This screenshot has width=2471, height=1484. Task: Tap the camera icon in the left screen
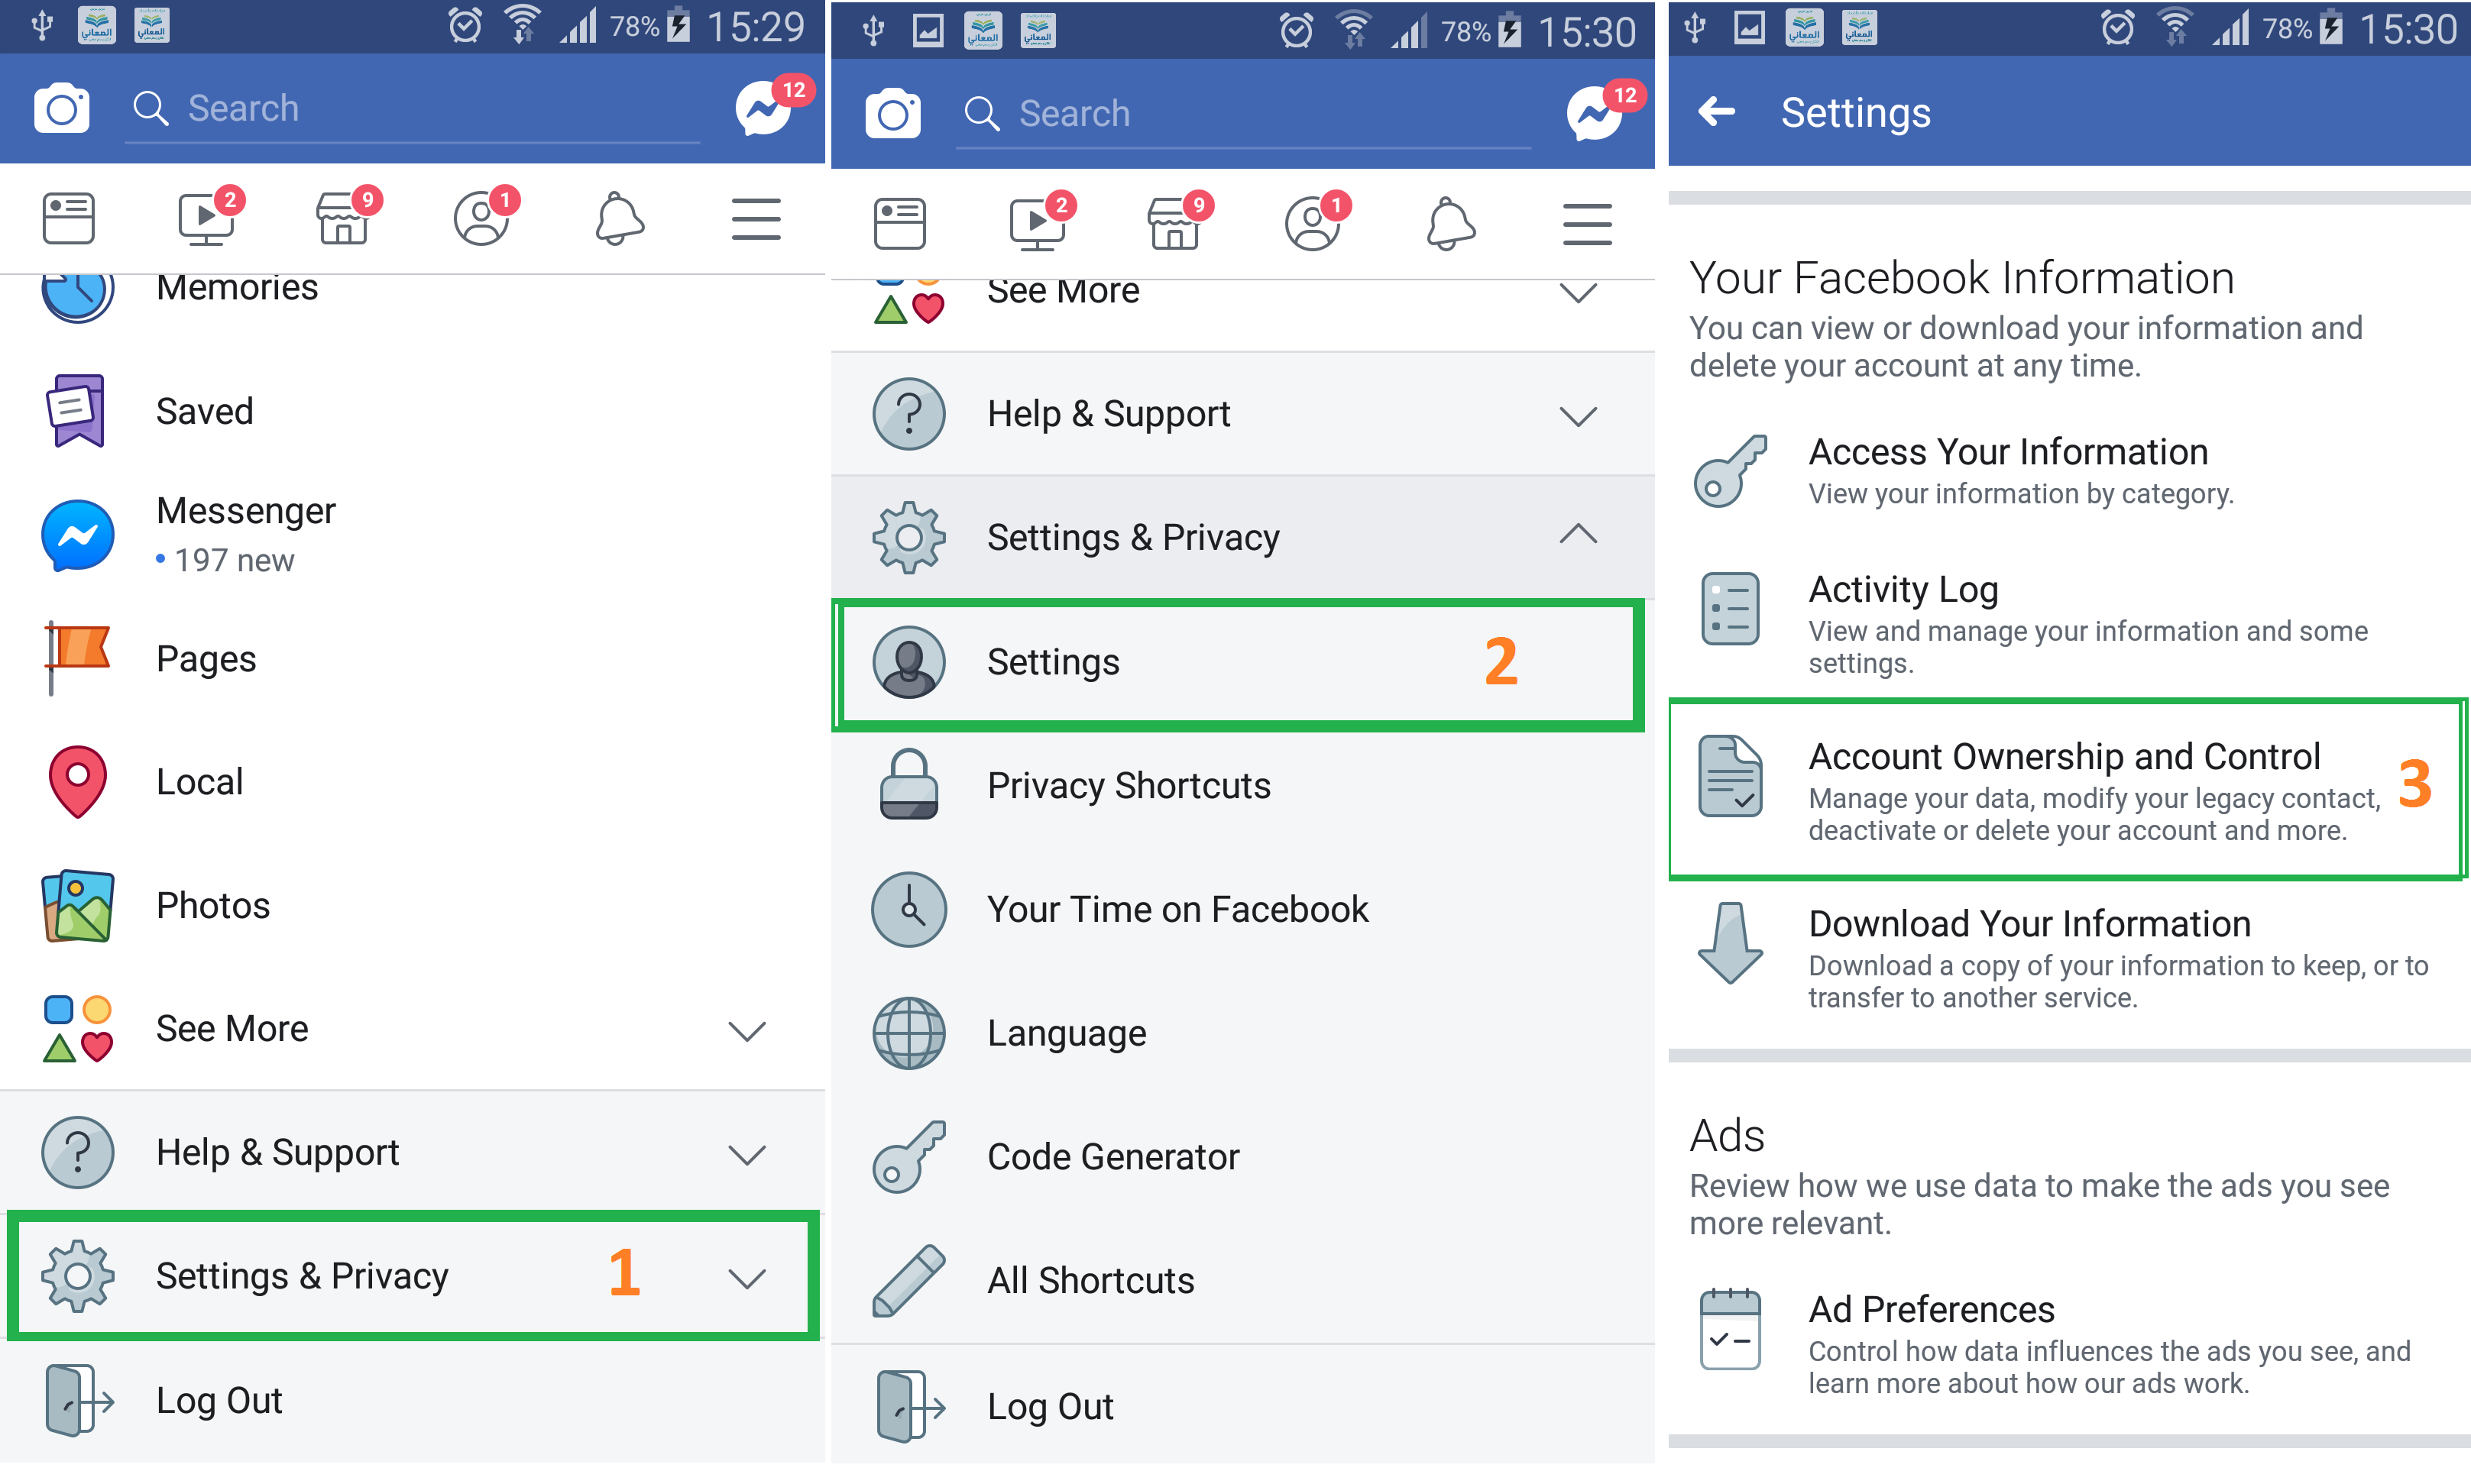[62, 108]
